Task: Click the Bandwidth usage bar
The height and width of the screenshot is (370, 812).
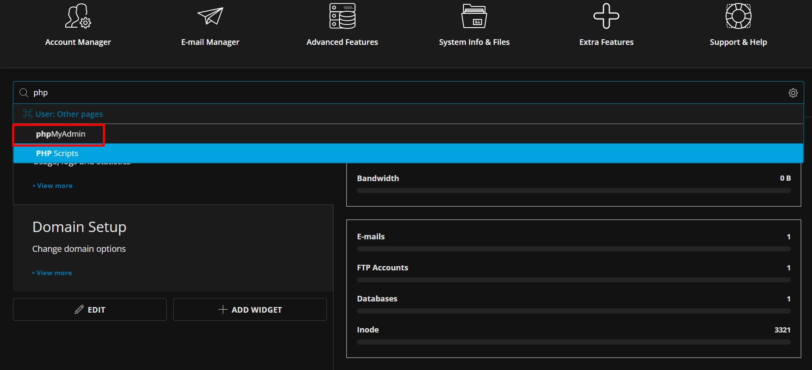Action: point(574,191)
